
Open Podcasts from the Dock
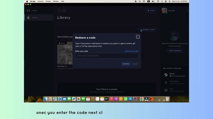pyautogui.click(x=116, y=99)
